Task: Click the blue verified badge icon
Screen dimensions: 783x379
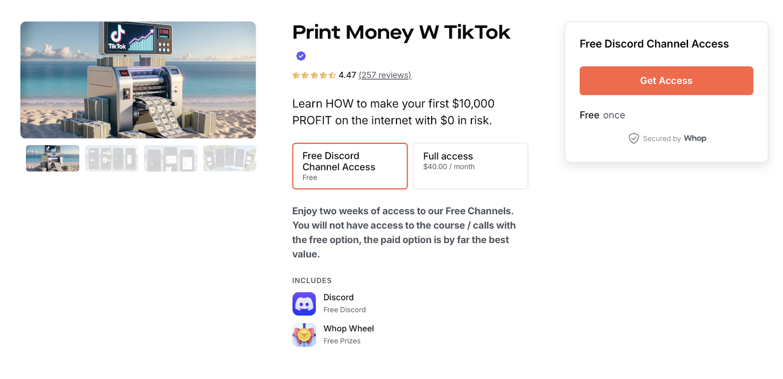Action: click(x=300, y=56)
